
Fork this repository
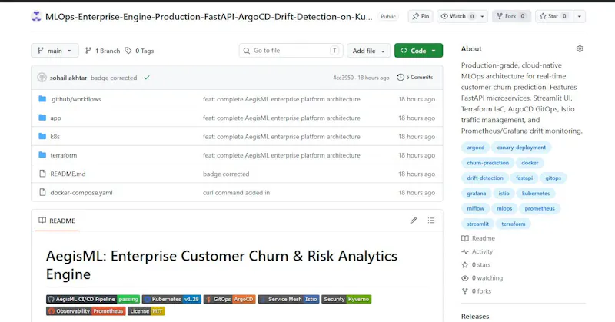(x=511, y=16)
